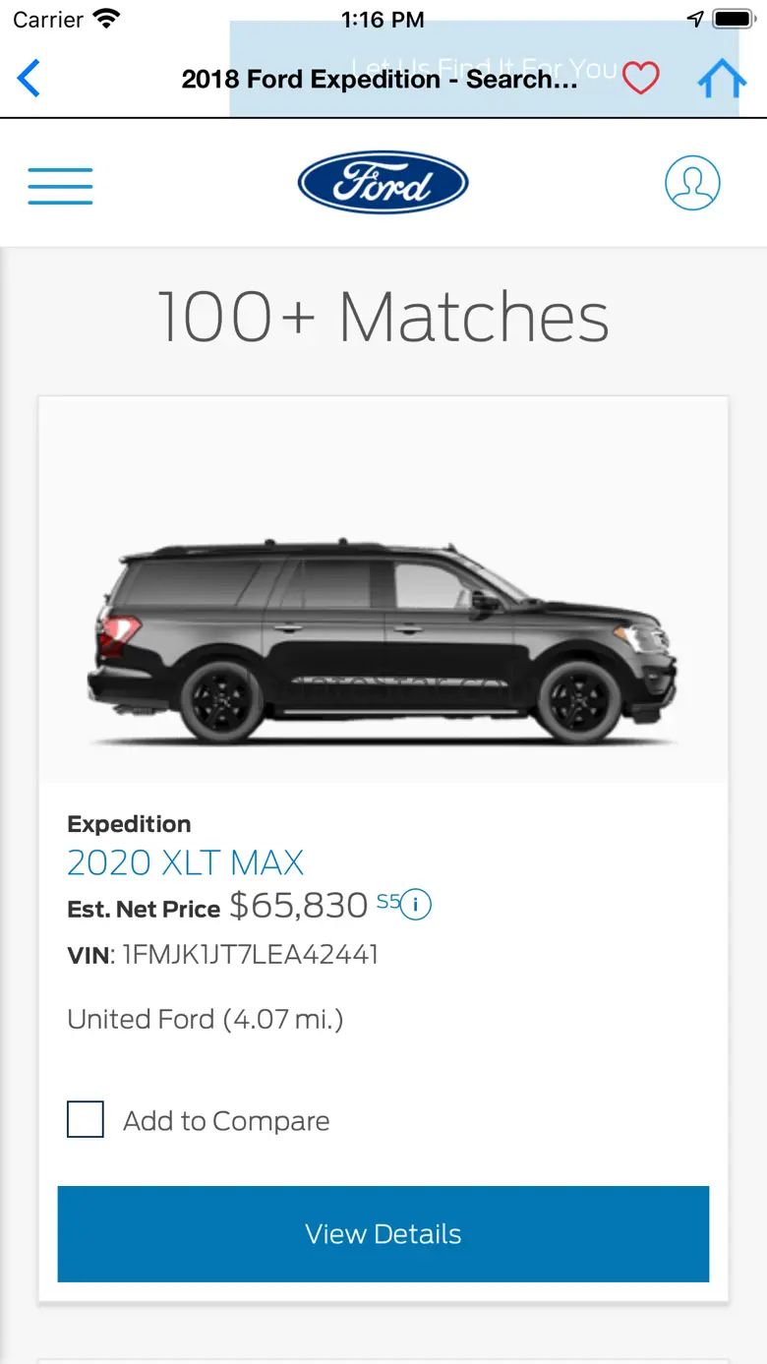Tap the location arrow status icon
The width and height of the screenshot is (767, 1364).
click(695, 19)
